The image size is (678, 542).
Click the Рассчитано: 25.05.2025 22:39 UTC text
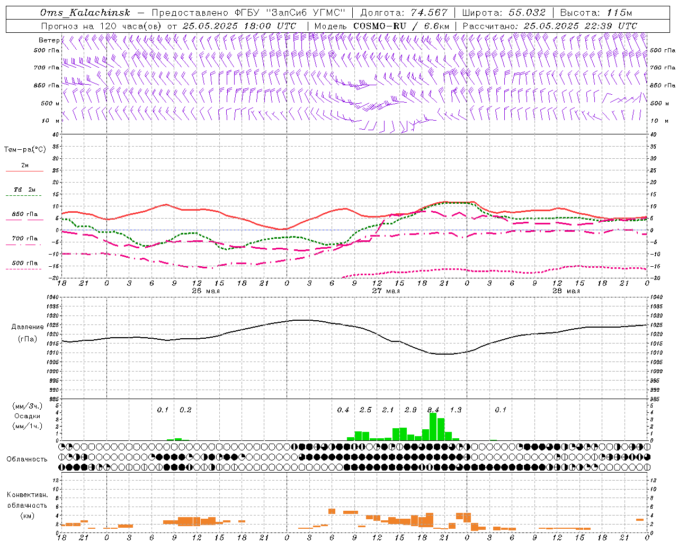(550, 26)
